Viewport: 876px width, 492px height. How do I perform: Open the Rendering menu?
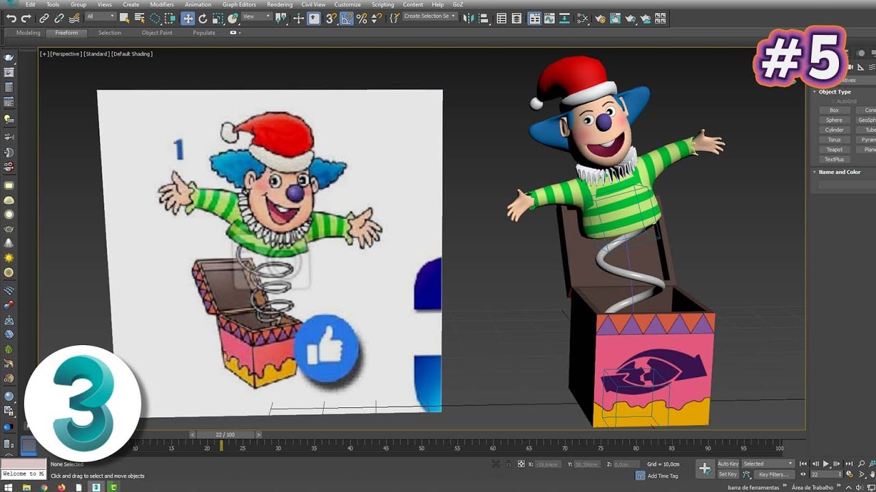coord(279,5)
